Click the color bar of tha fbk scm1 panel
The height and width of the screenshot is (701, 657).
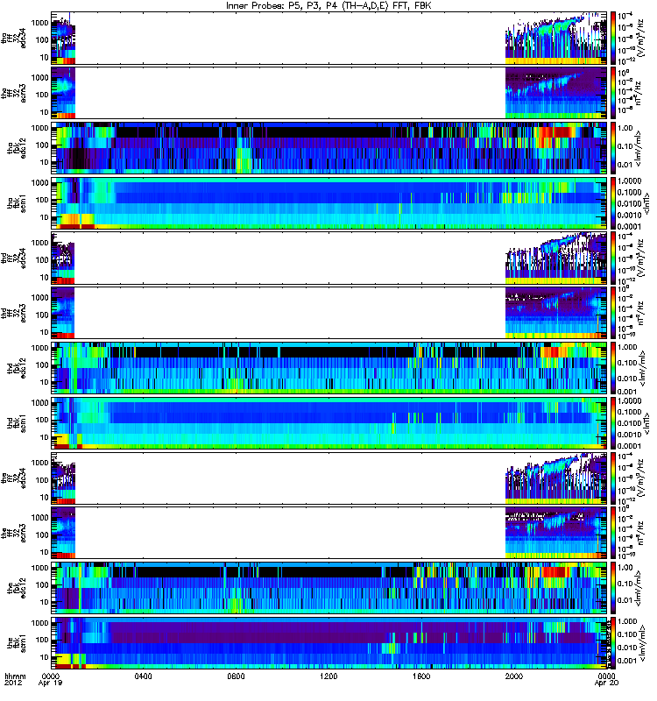pos(612,203)
